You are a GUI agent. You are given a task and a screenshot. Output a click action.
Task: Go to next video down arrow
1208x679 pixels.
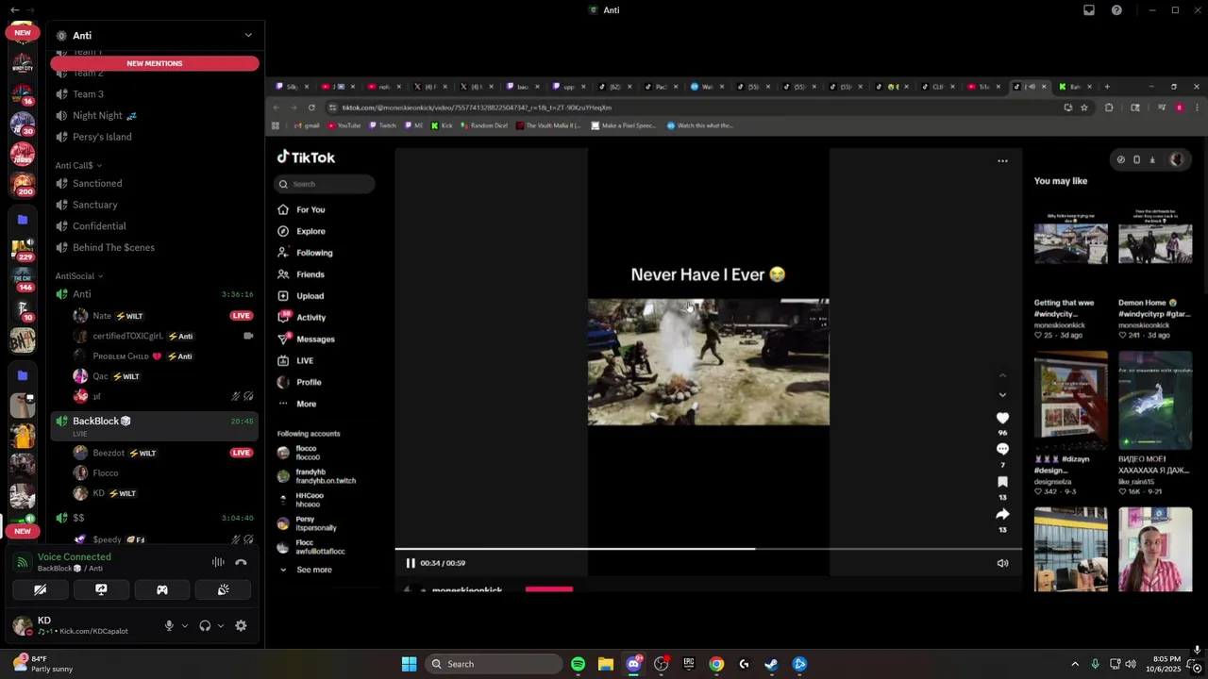(x=1002, y=395)
